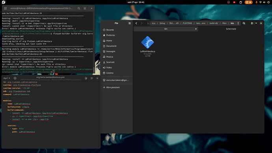Screen dimensions: 272x153
Task: Open the system power menu icon
Action: point(268,2)
